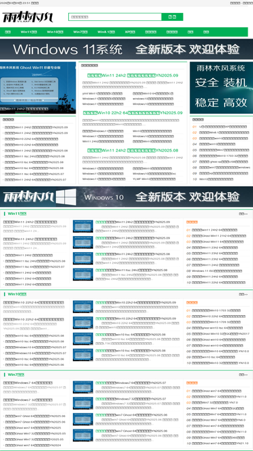Open rank 03 Win10 1709 32 in Win10 ranking

tap(217, 322)
